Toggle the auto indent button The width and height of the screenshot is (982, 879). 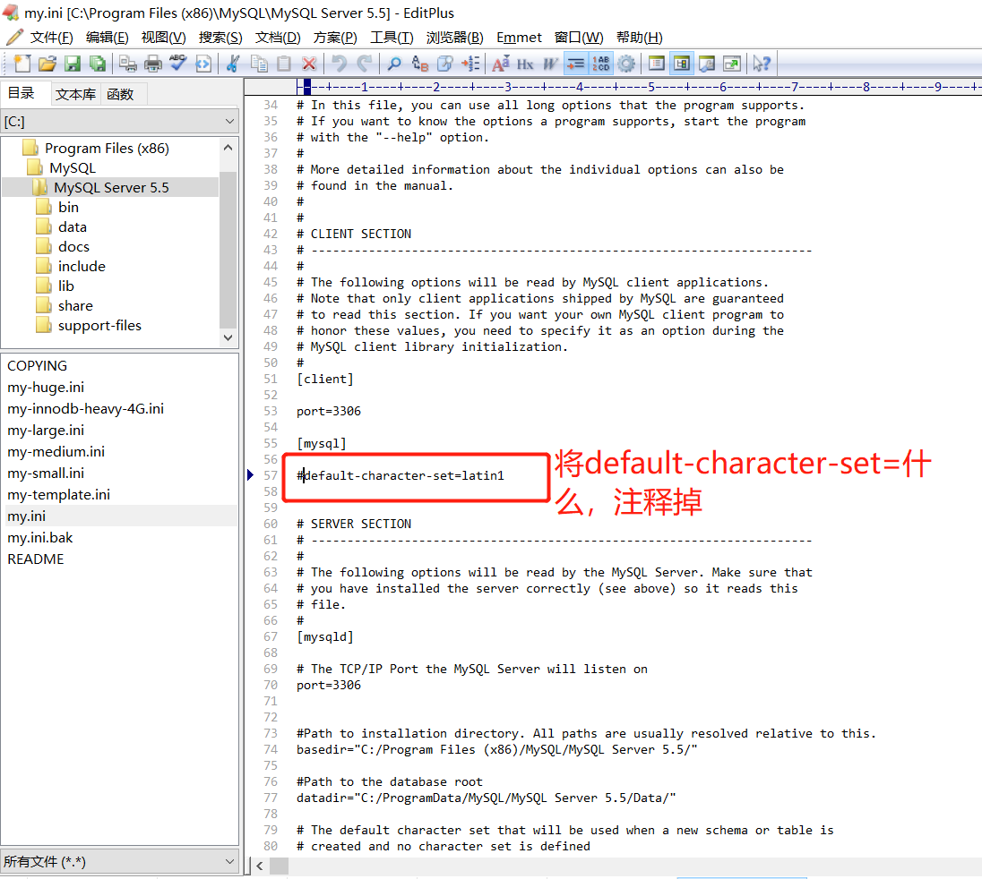coord(575,64)
